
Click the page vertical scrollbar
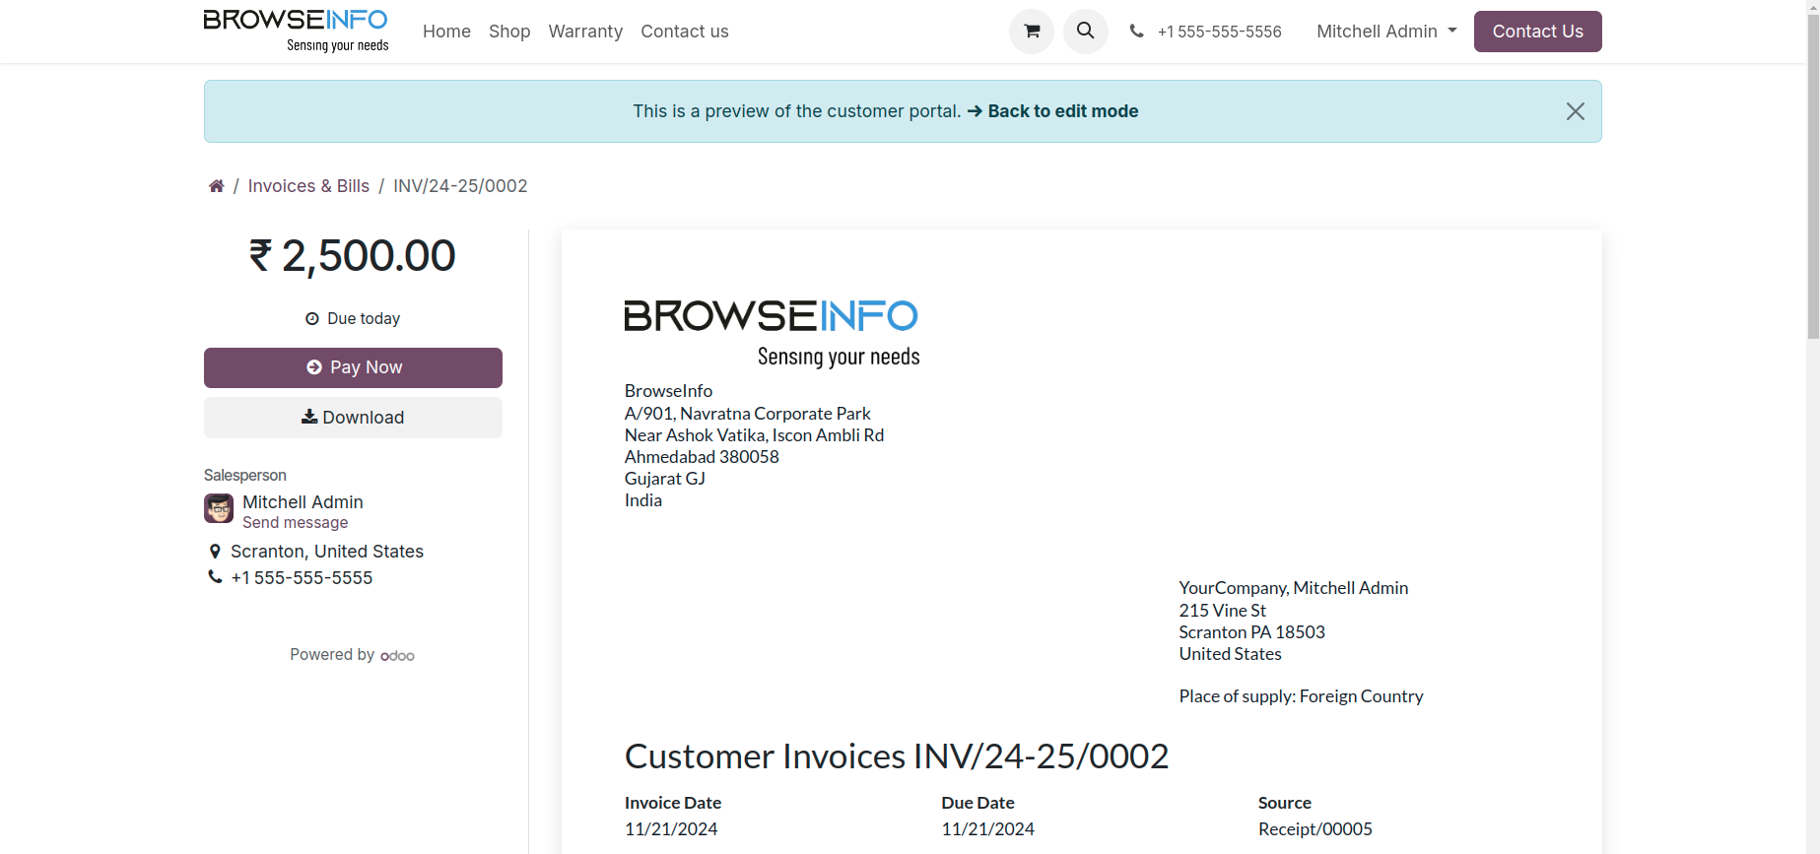click(1812, 197)
